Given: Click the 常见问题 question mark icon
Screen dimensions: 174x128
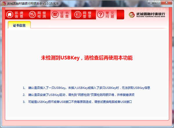Looking at the screenshot, I should coord(100,15).
